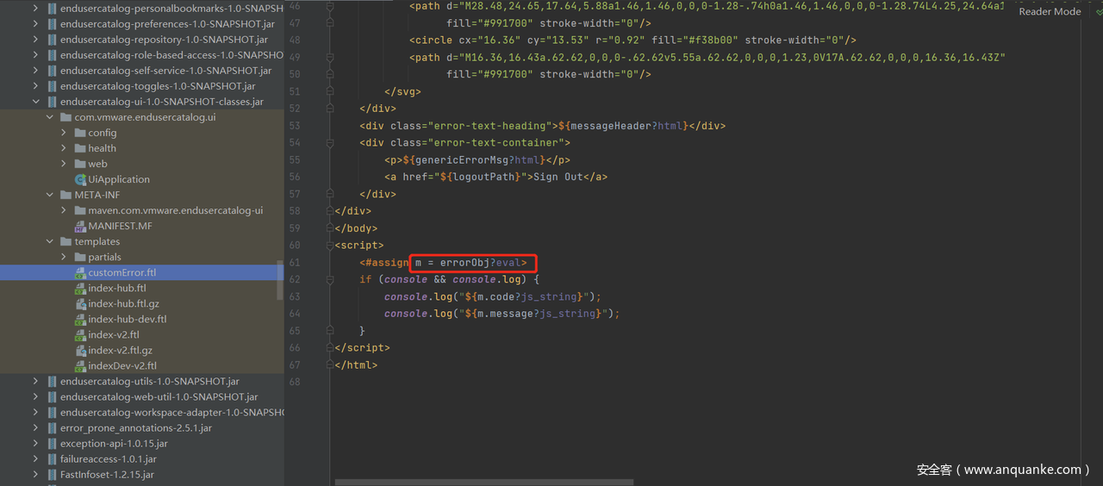Select endusercatalog-personalbookmarks jar entry

171,9
